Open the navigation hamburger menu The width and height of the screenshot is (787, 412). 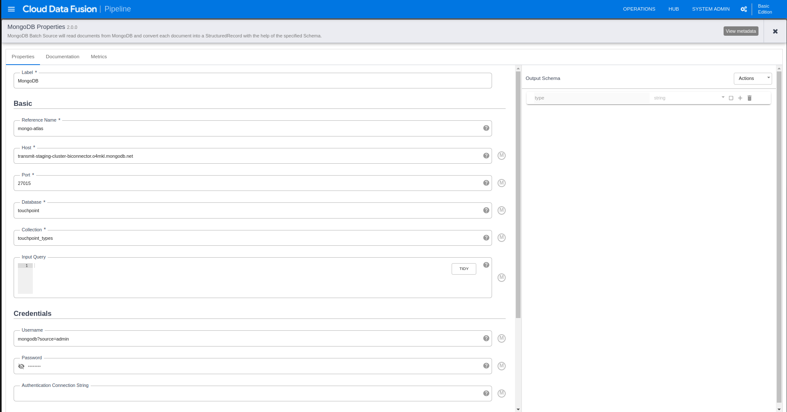click(x=11, y=9)
